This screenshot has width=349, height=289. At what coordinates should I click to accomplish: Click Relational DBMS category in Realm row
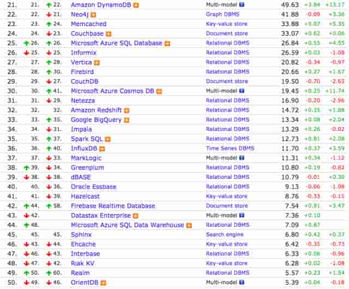click(x=227, y=273)
